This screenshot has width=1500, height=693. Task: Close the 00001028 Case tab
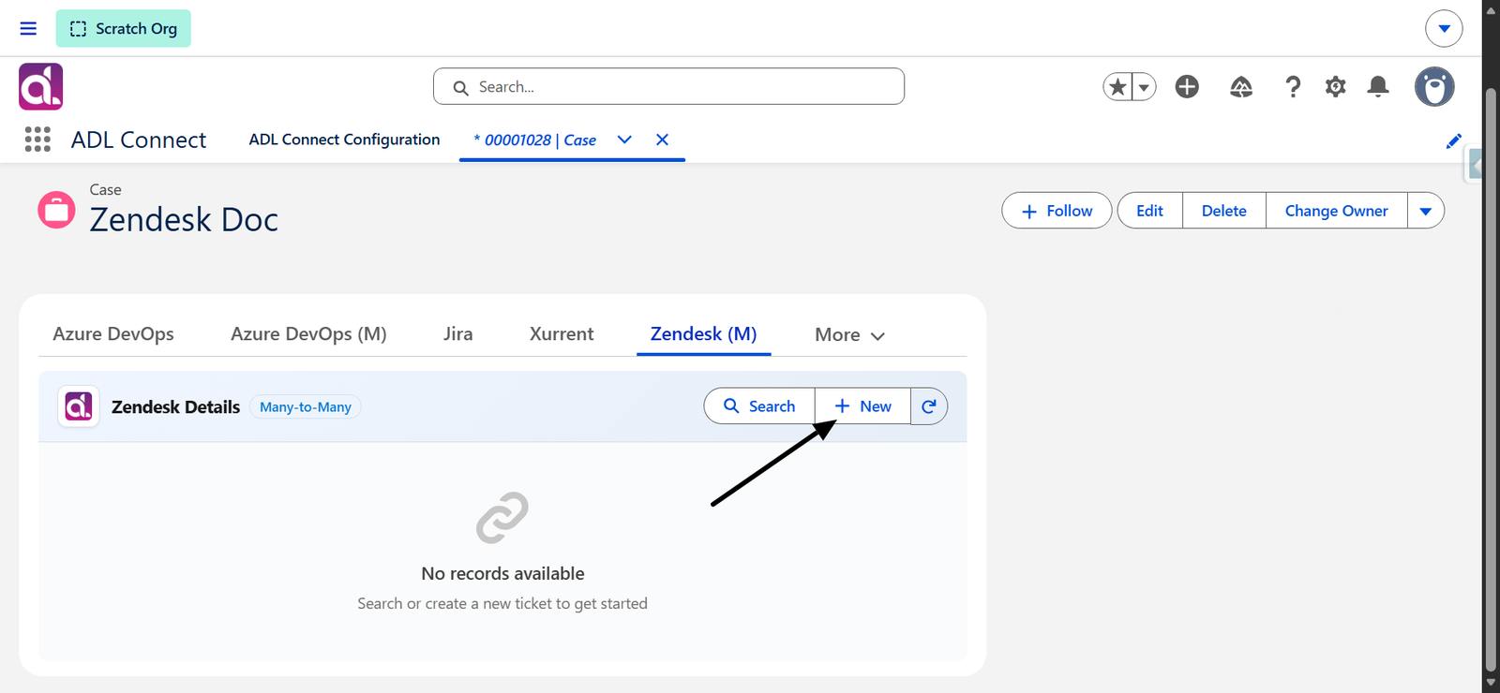[662, 140]
